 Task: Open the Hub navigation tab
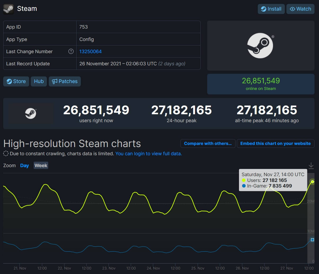pyautogui.click(x=39, y=81)
